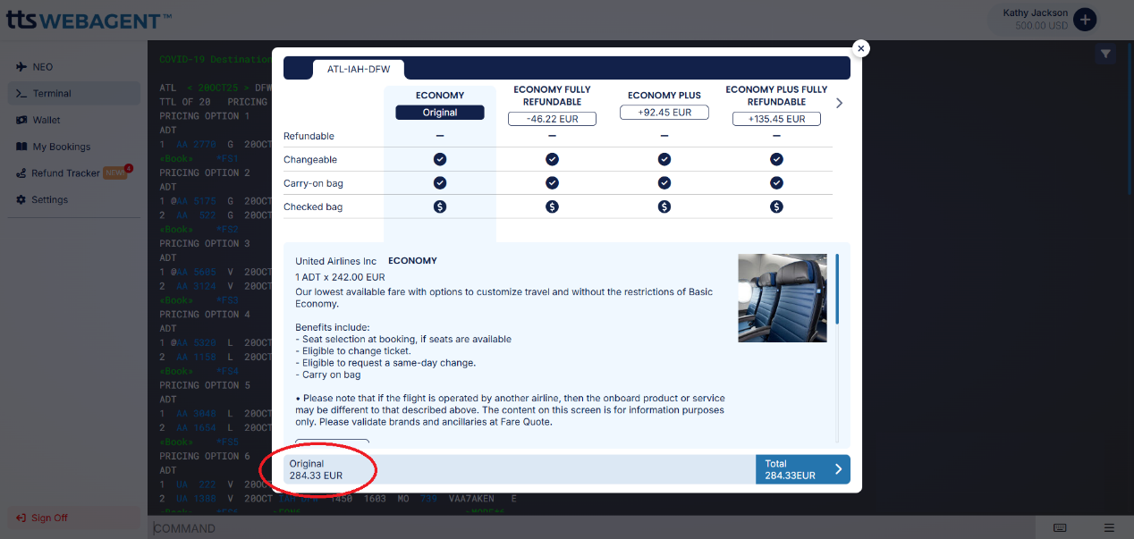Choose Economy Plus Fully Refundable +135.45 EUR
Viewport: 1134px width, 539px height.
(x=776, y=119)
